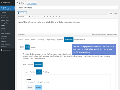Switch editor to Visual tab
120x90 pixels.
coord(110,13)
